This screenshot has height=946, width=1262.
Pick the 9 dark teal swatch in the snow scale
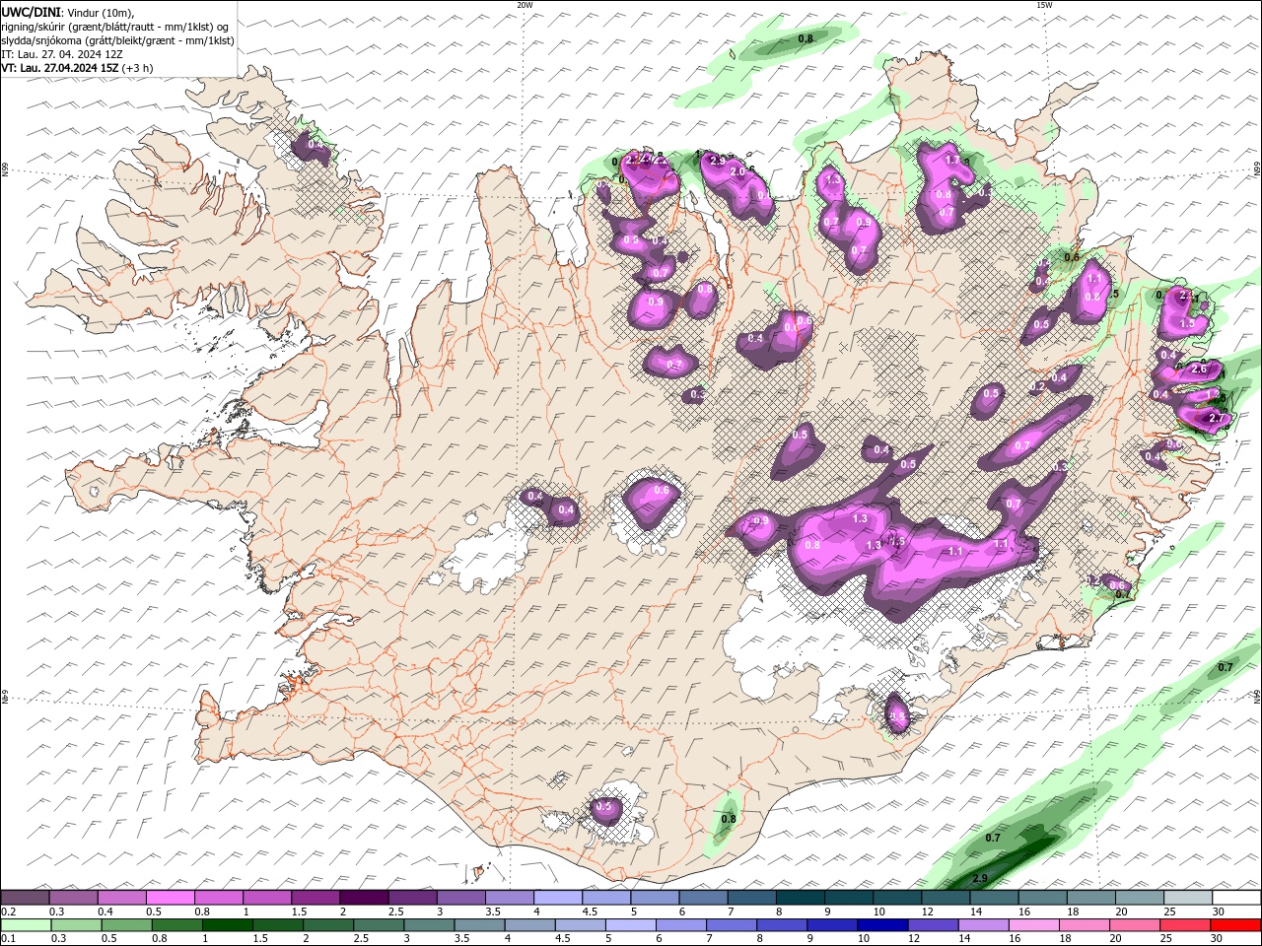coord(847,898)
